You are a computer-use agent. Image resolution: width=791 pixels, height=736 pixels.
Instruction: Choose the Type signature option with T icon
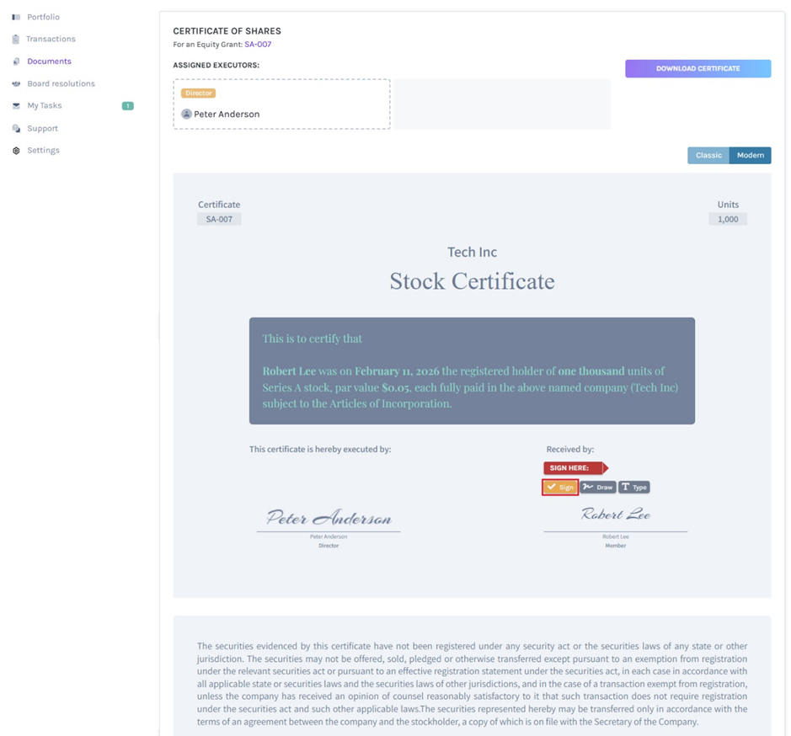(633, 487)
